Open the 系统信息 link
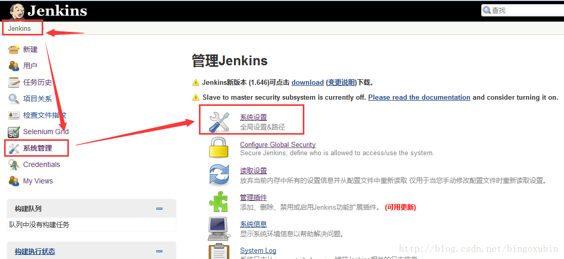Image resolution: width=564 pixels, height=259 pixels. (x=253, y=225)
